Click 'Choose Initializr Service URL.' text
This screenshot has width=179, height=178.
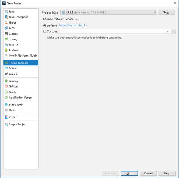(x=61, y=19)
